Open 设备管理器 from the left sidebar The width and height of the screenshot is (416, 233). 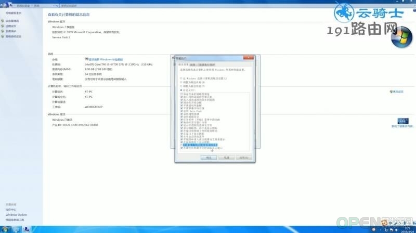point(12,21)
